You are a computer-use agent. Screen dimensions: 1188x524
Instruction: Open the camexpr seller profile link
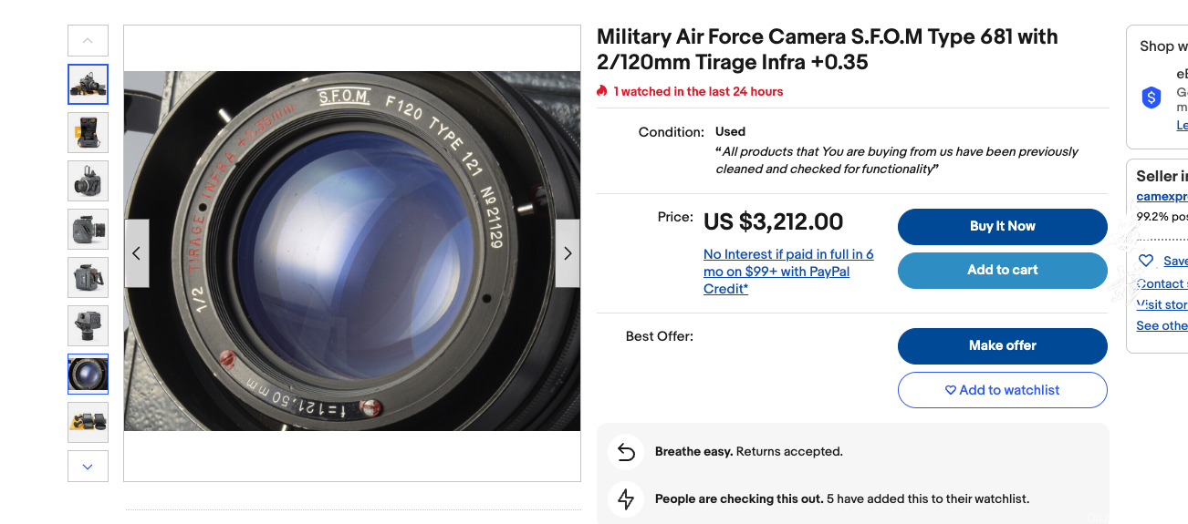pyautogui.click(x=1162, y=197)
